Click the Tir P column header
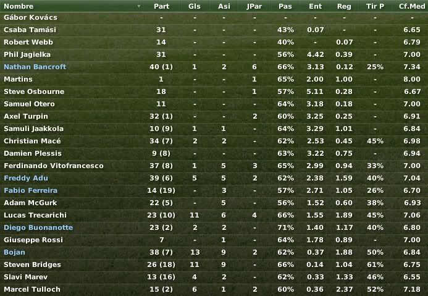 375,6
